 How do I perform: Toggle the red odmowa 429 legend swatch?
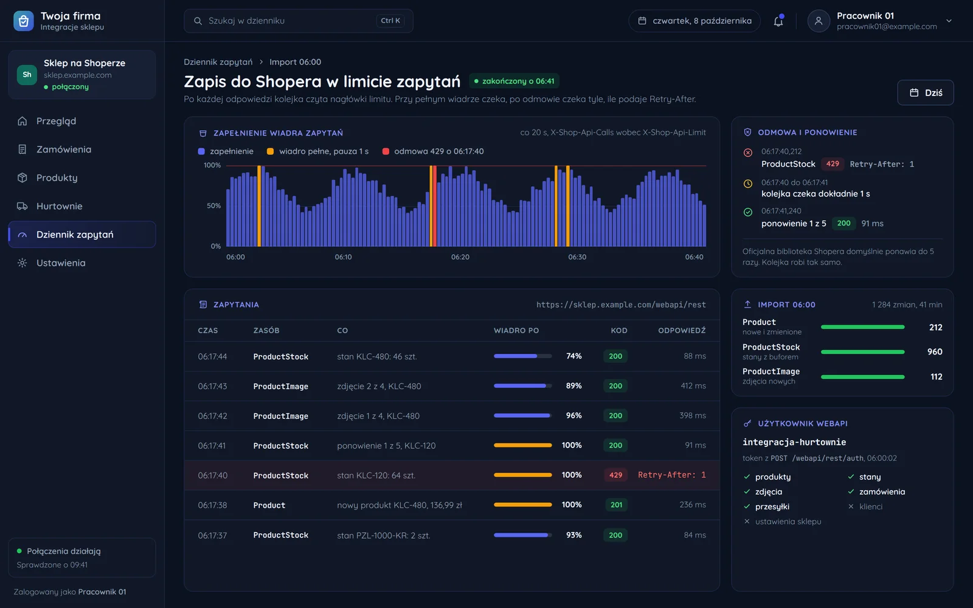pos(386,151)
